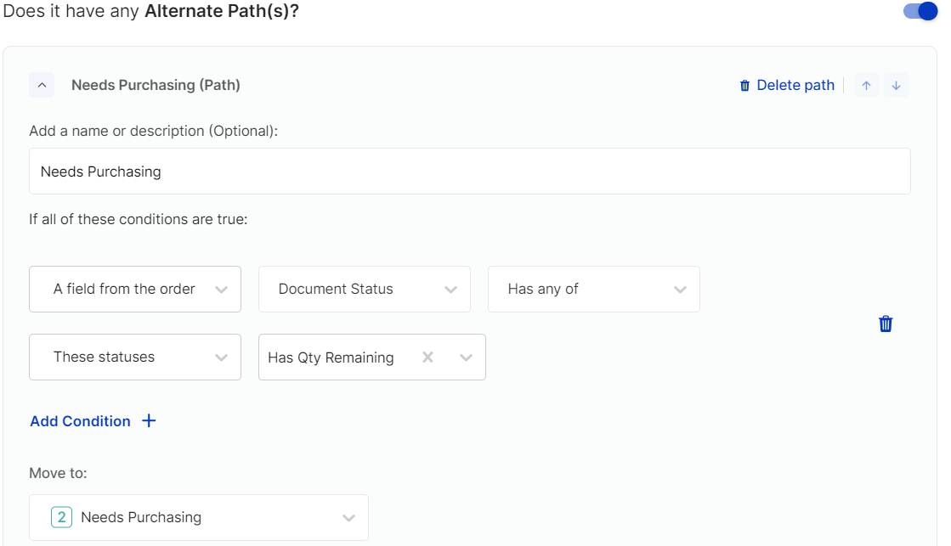Collapse the Needs Purchasing path section
This screenshot has width=951, height=546.
[42, 85]
